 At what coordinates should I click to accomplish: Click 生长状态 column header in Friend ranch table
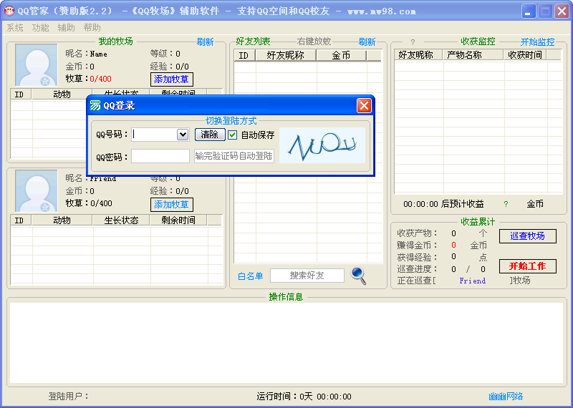click(121, 220)
